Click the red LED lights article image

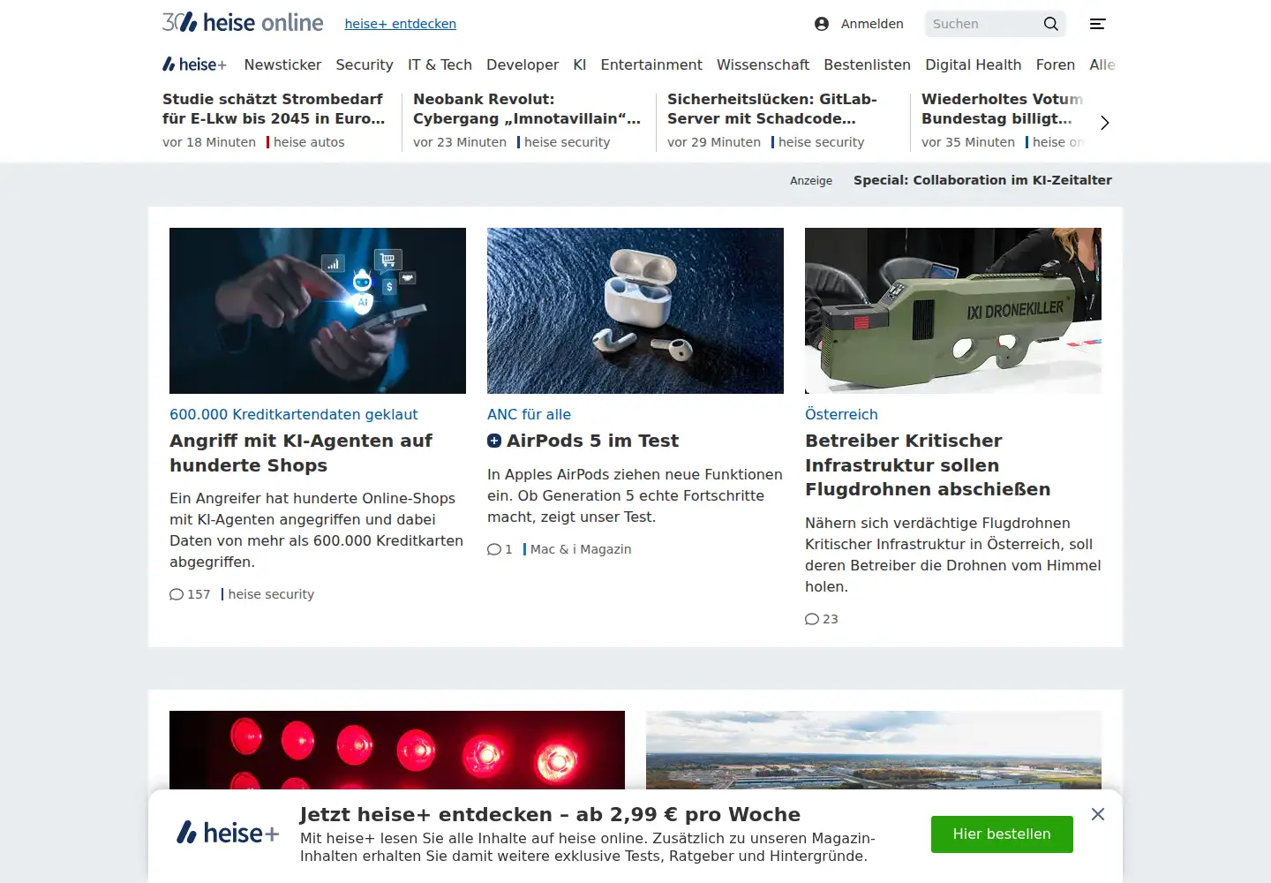point(397,751)
